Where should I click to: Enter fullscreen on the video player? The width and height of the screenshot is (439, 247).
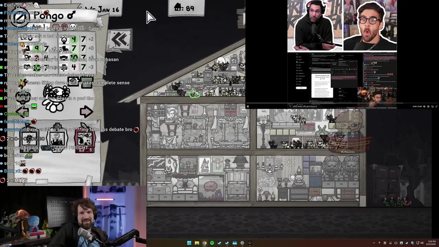436,106
